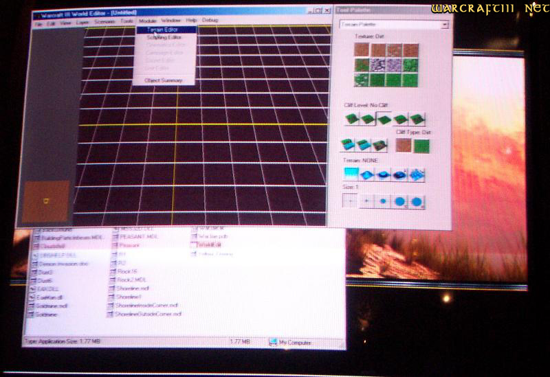Open the Scenario menu in World Editor
Screen dimensions: 550x377
[104, 22]
